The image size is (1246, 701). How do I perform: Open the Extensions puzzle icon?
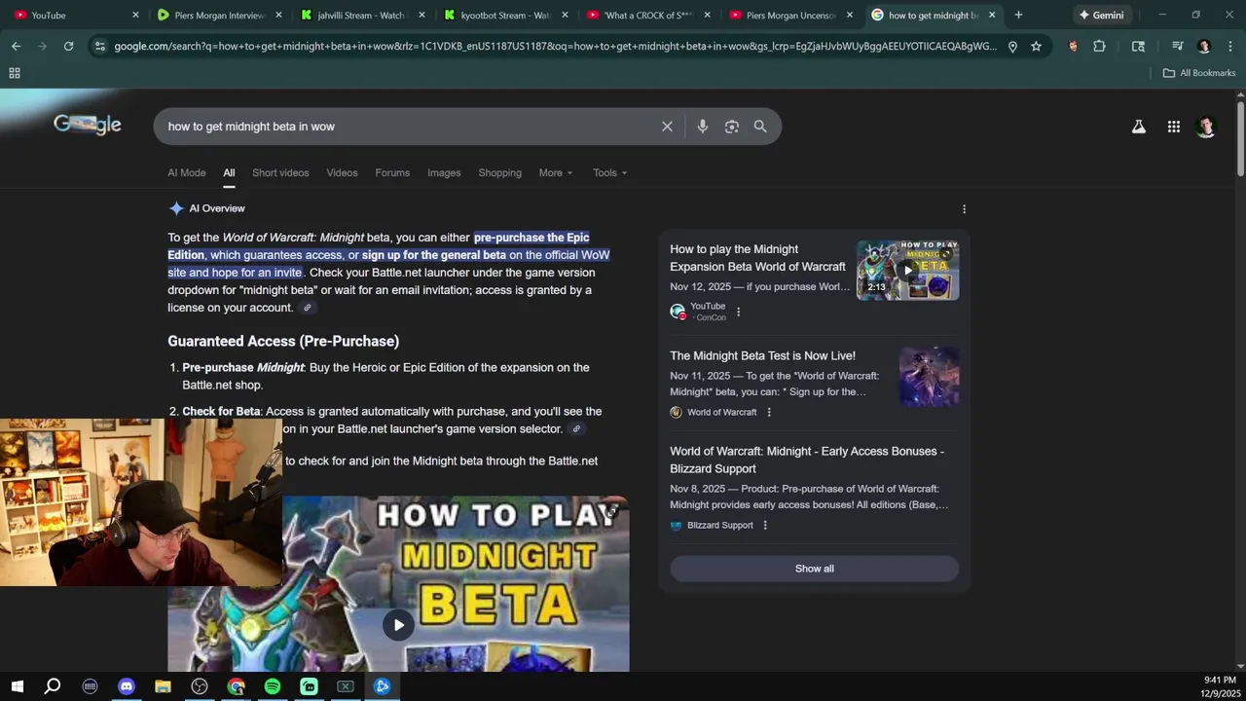(1099, 46)
